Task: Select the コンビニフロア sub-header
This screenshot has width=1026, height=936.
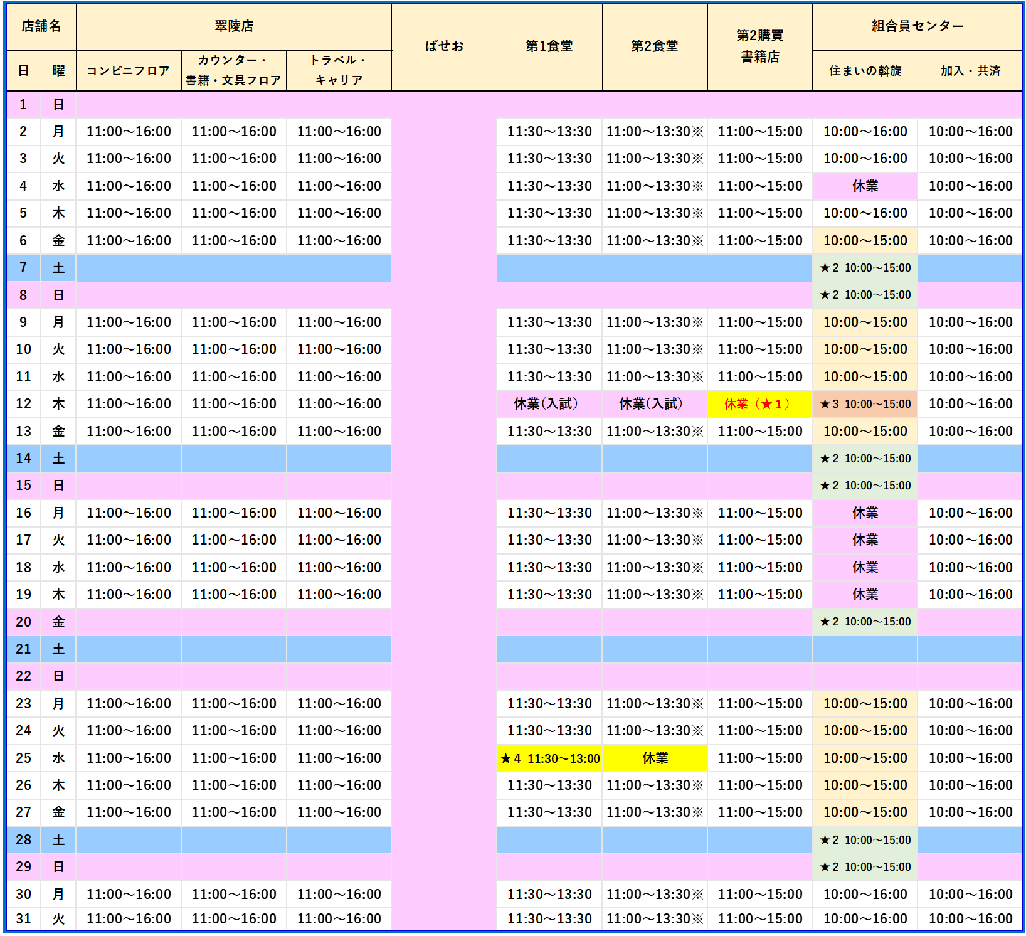Action: point(129,71)
